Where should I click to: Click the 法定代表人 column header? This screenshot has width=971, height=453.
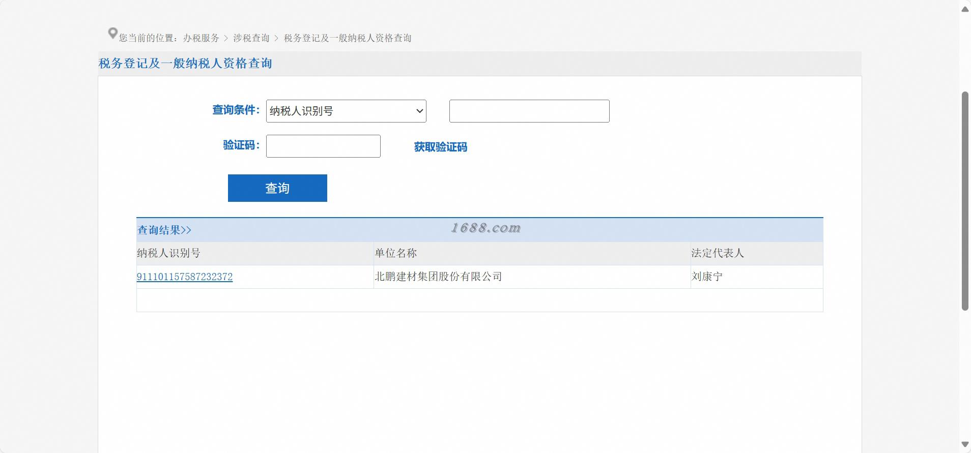tap(757, 253)
